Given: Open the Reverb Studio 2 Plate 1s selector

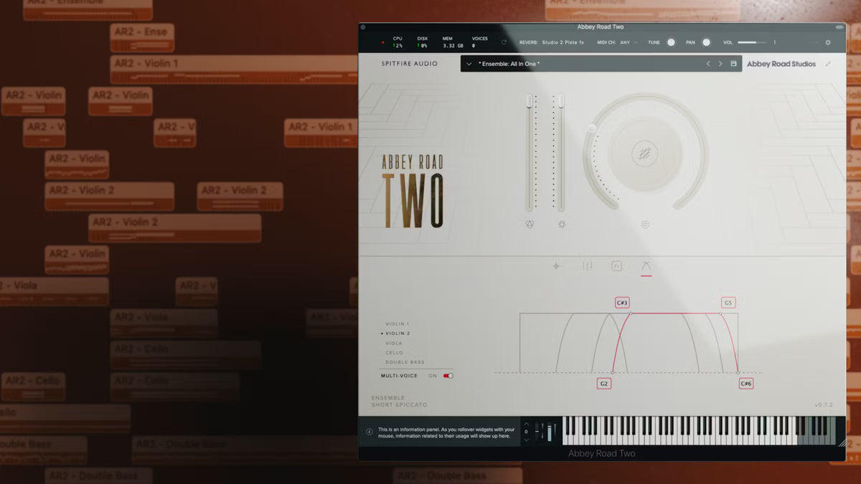Looking at the screenshot, I should click(x=563, y=42).
